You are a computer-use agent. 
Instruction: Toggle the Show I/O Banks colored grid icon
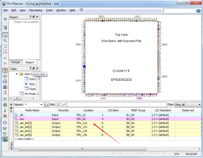click(x=5, y=71)
